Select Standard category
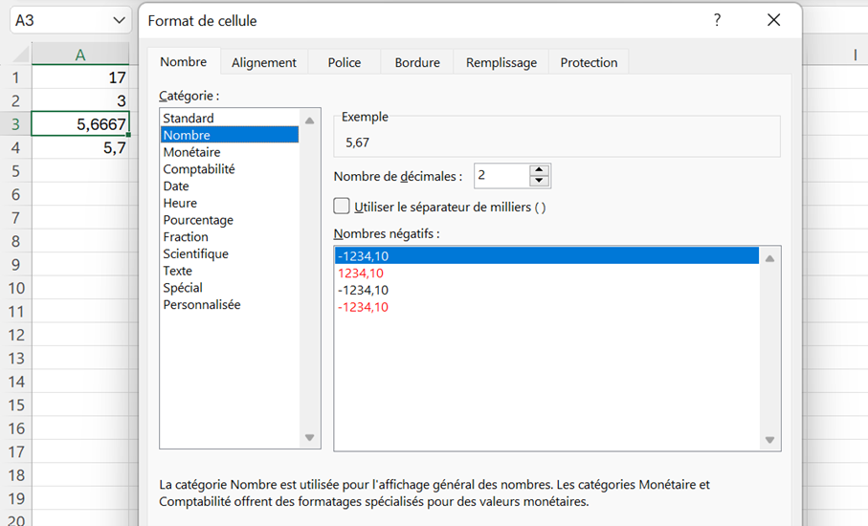Image resolution: width=868 pixels, height=526 pixels. click(x=230, y=118)
